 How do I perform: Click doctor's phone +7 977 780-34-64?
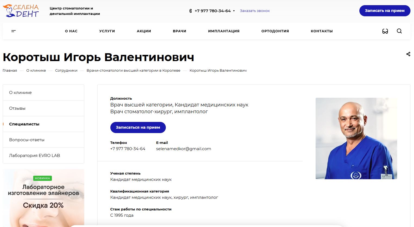(x=128, y=149)
